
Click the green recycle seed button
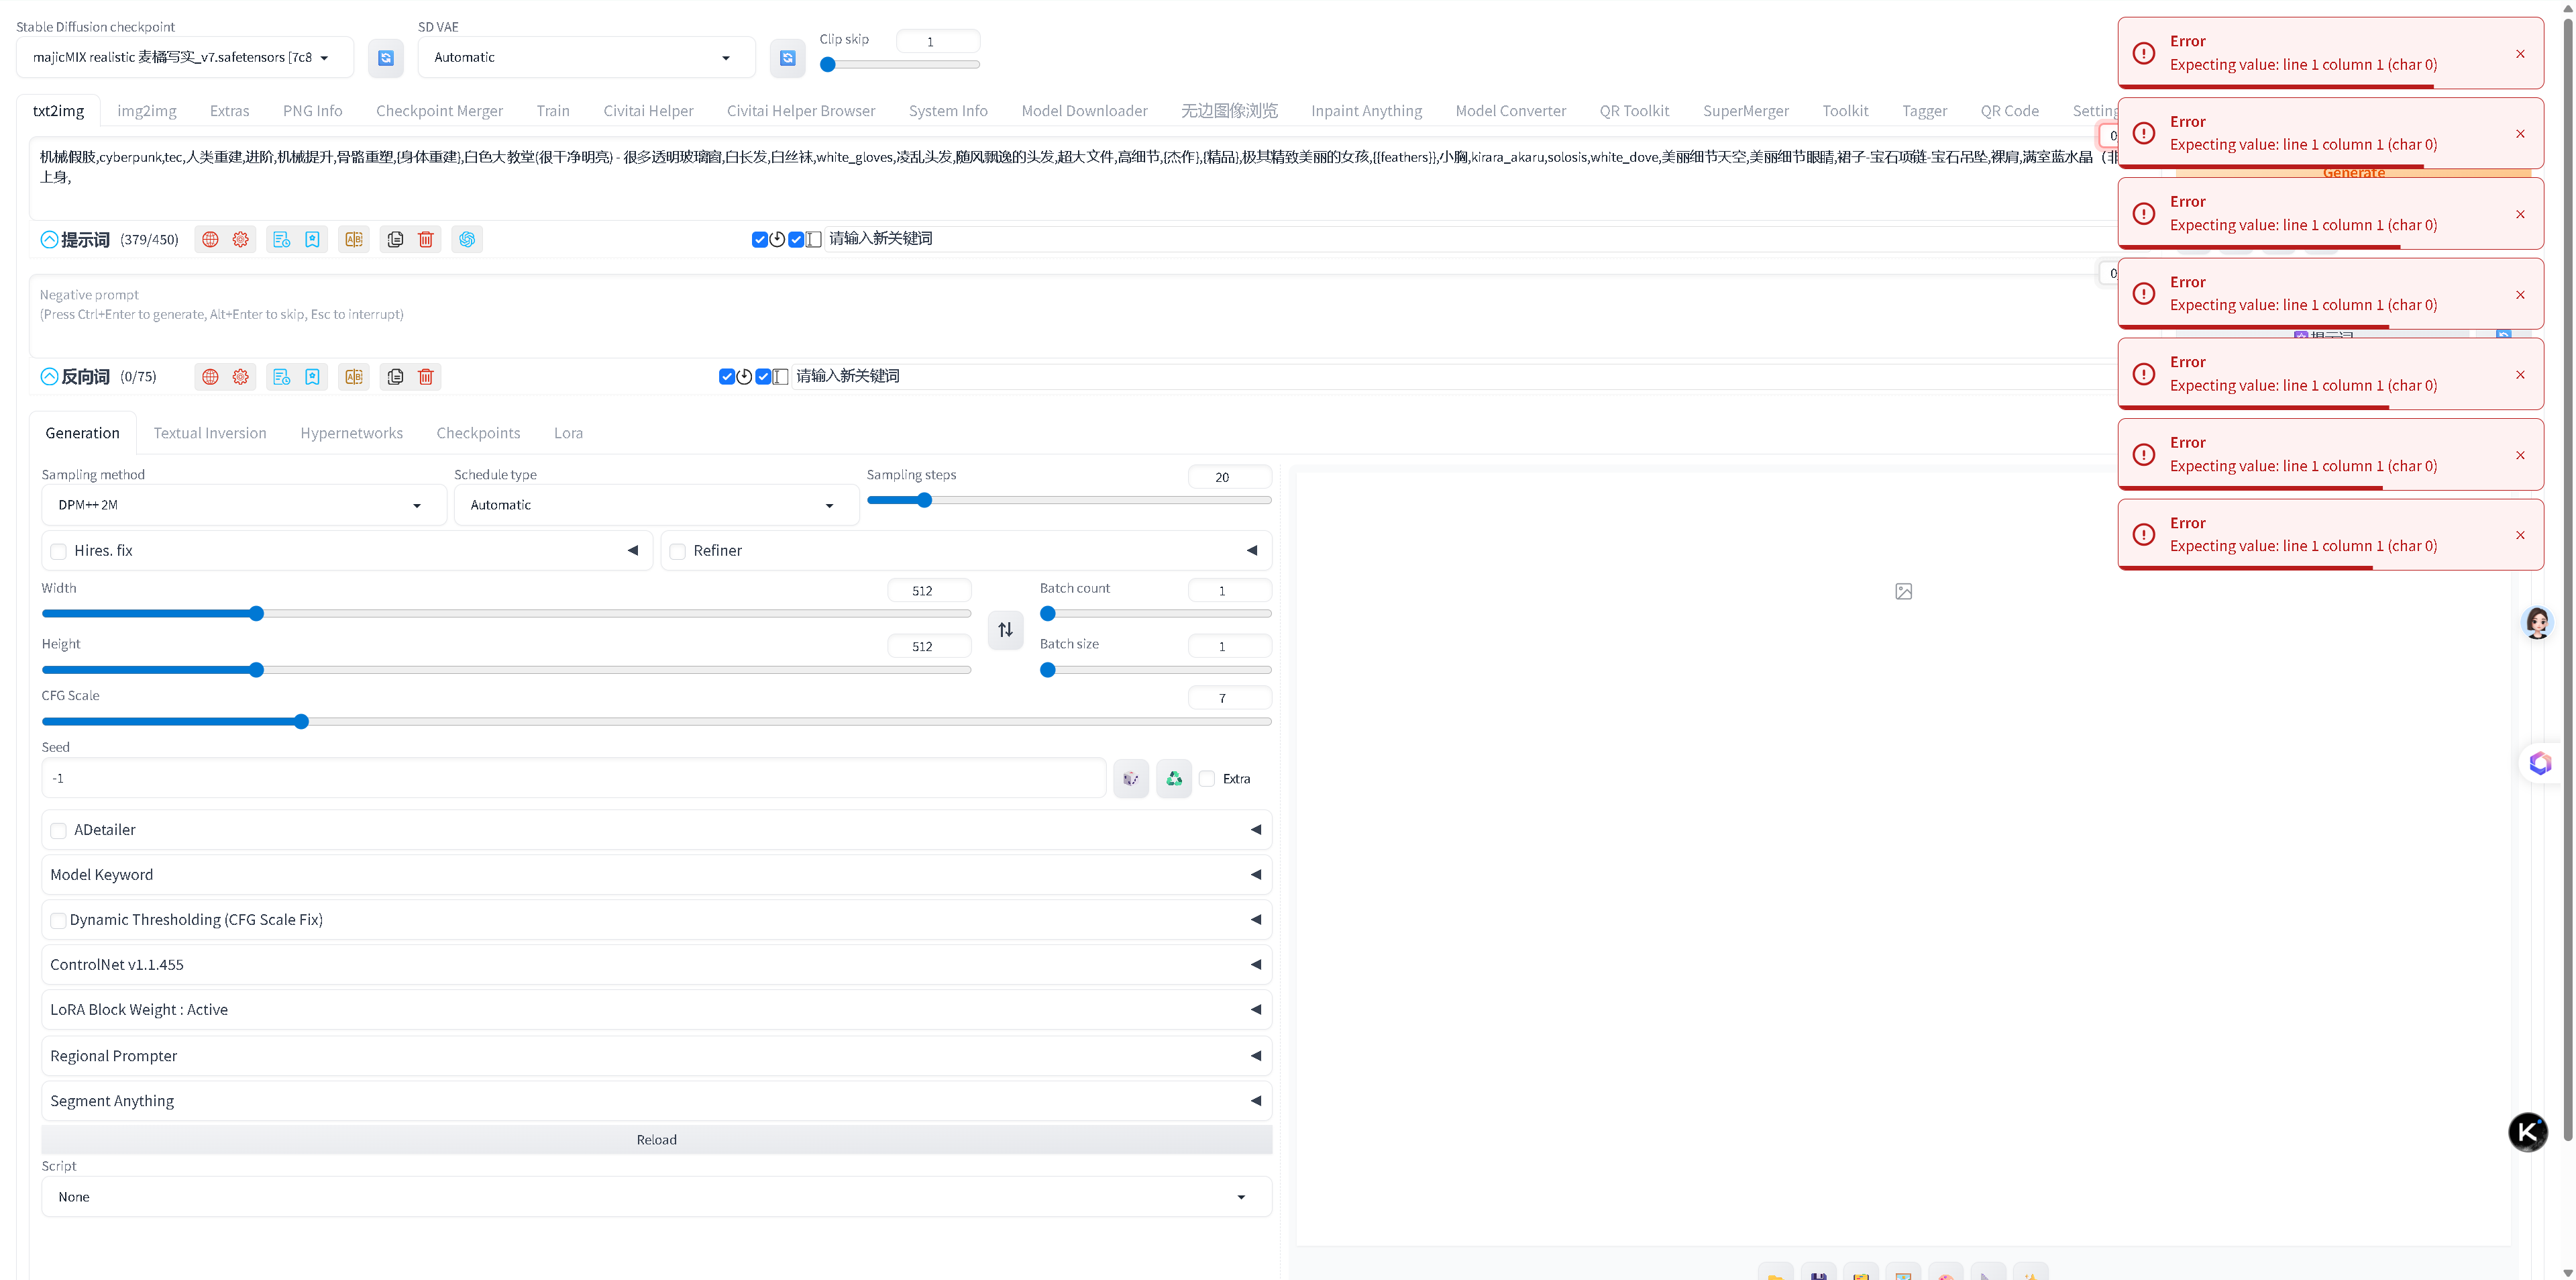coord(1174,779)
